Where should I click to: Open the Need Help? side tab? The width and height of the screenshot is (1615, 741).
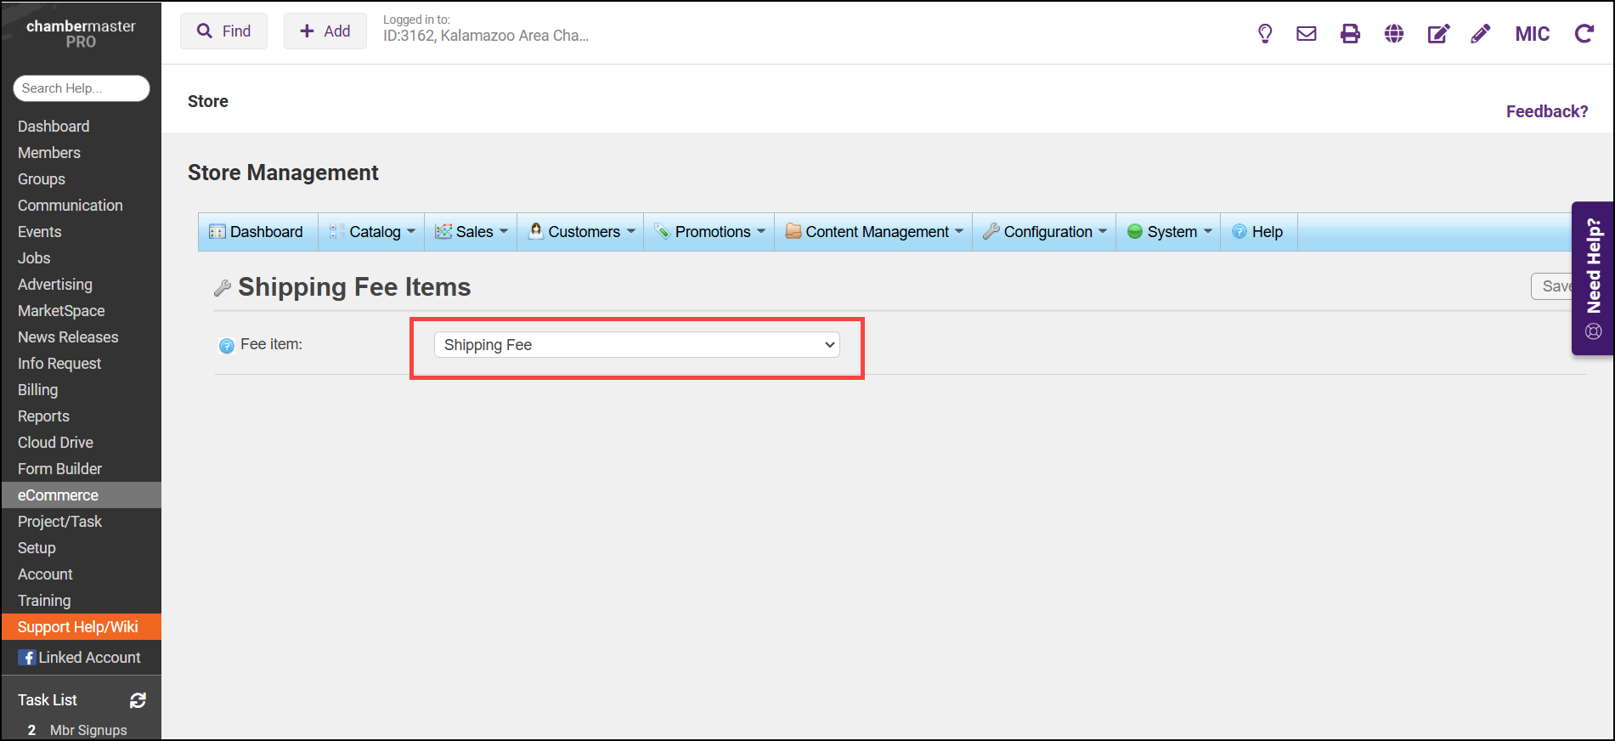pos(1593,278)
